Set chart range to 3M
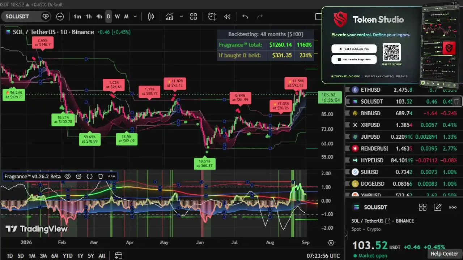The height and width of the screenshot is (260, 463). (x=43, y=256)
